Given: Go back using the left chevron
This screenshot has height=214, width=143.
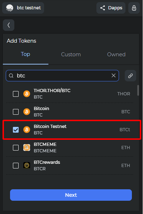Looking at the screenshot, I should (x=9, y=25).
